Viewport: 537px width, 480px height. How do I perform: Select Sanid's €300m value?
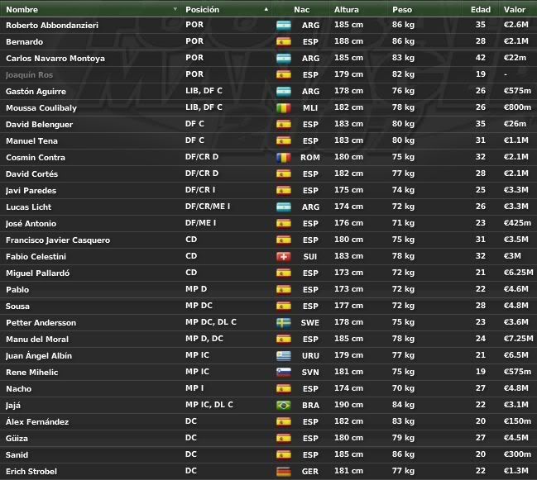click(x=517, y=454)
